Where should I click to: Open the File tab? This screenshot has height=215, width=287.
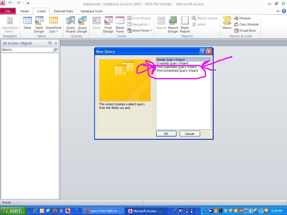tap(8, 11)
